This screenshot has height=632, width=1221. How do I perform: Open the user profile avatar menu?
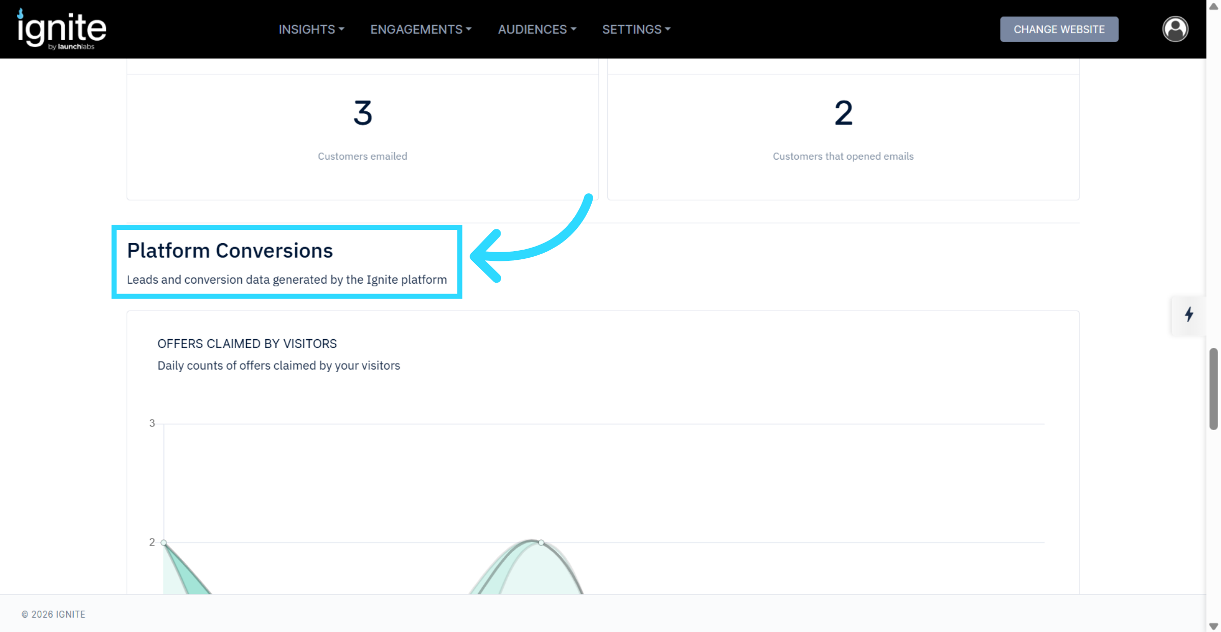[x=1175, y=29]
